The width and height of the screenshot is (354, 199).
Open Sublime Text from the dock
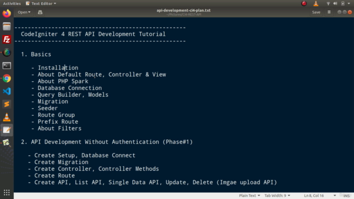7,104
